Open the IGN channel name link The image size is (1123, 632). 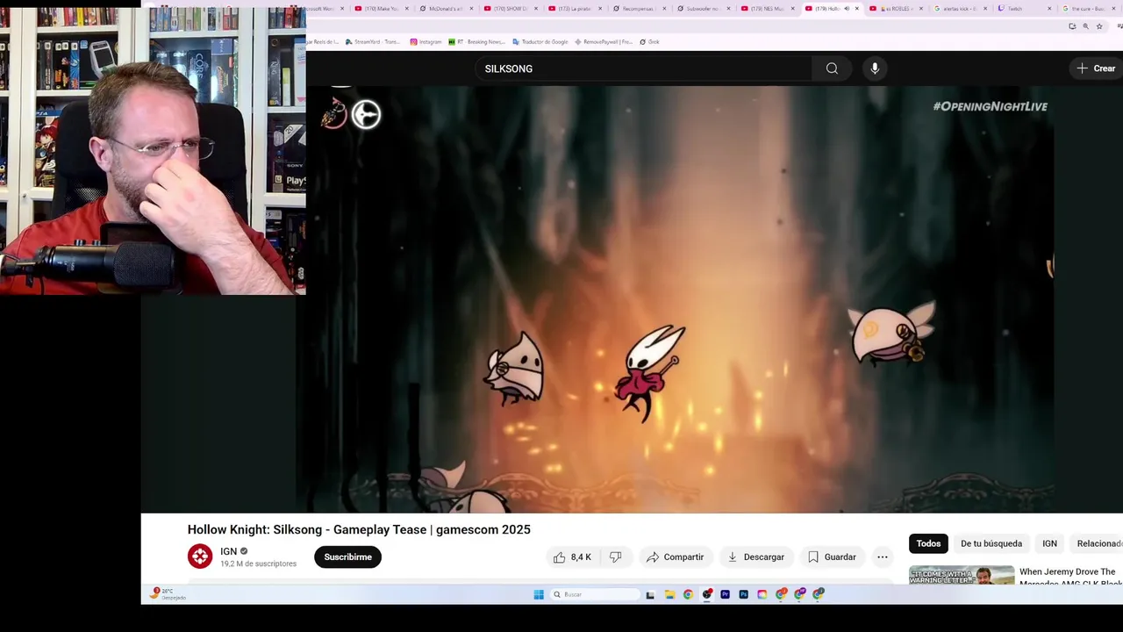click(x=229, y=551)
